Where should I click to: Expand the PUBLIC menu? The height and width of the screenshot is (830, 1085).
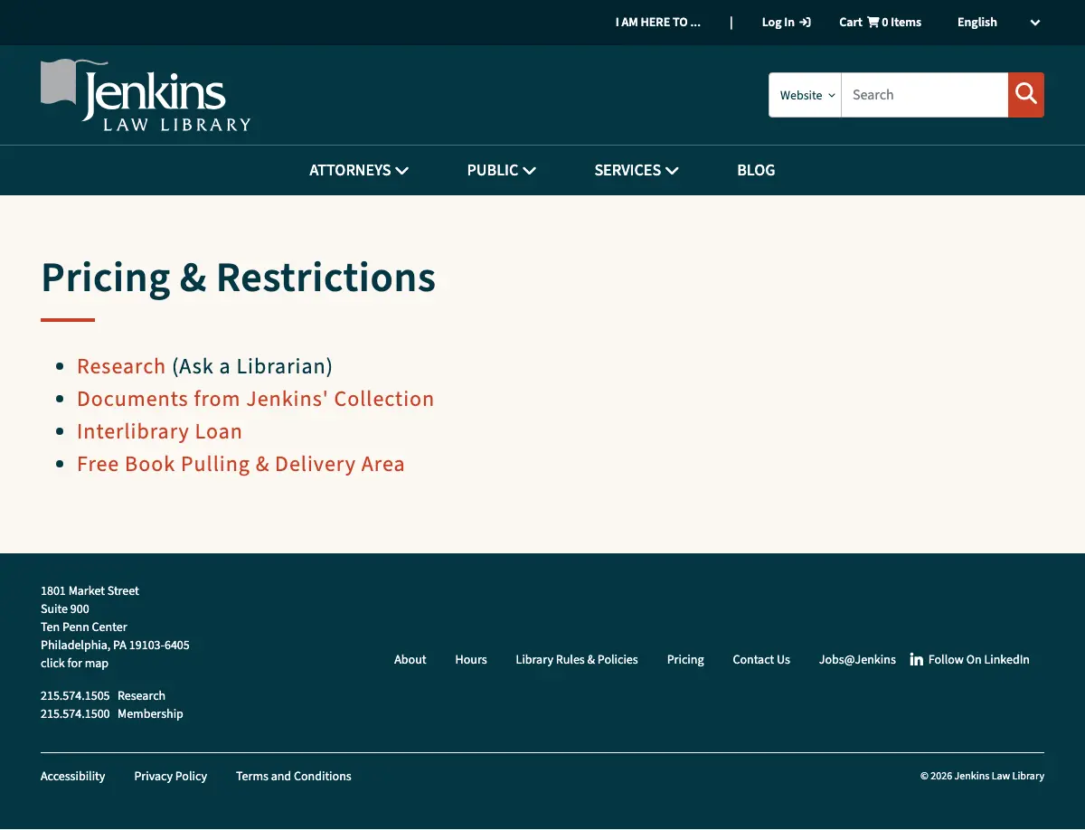tap(502, 170)
